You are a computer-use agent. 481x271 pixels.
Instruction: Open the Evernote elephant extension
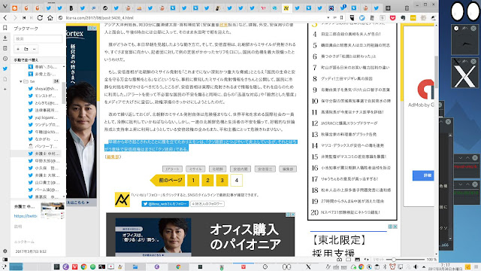click(403, 18)
